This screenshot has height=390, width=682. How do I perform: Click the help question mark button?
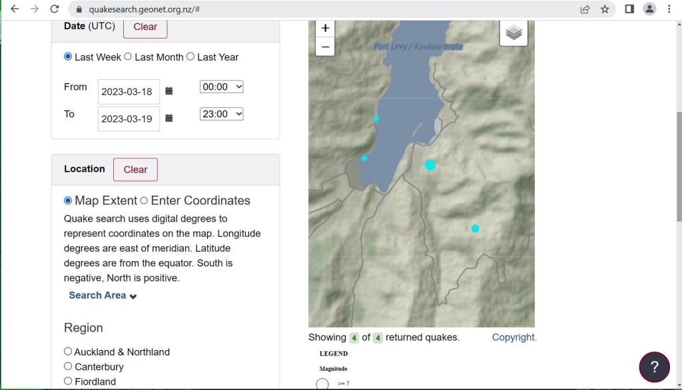pos(654,367)
